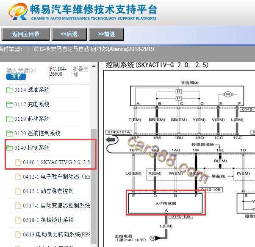Click the page icon beside 0415-1
This screenshot has width=255, height=247.
(18, 191)
